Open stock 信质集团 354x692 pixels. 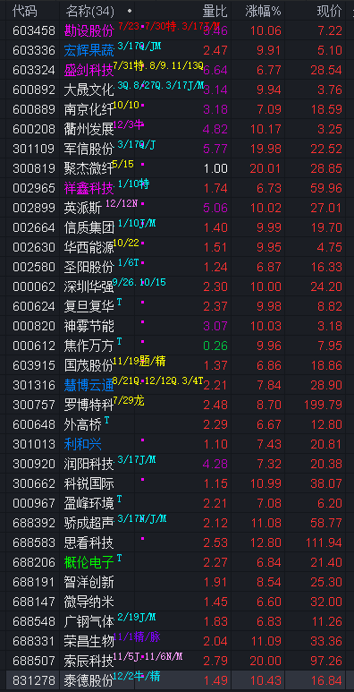click(x=89, y=227)
